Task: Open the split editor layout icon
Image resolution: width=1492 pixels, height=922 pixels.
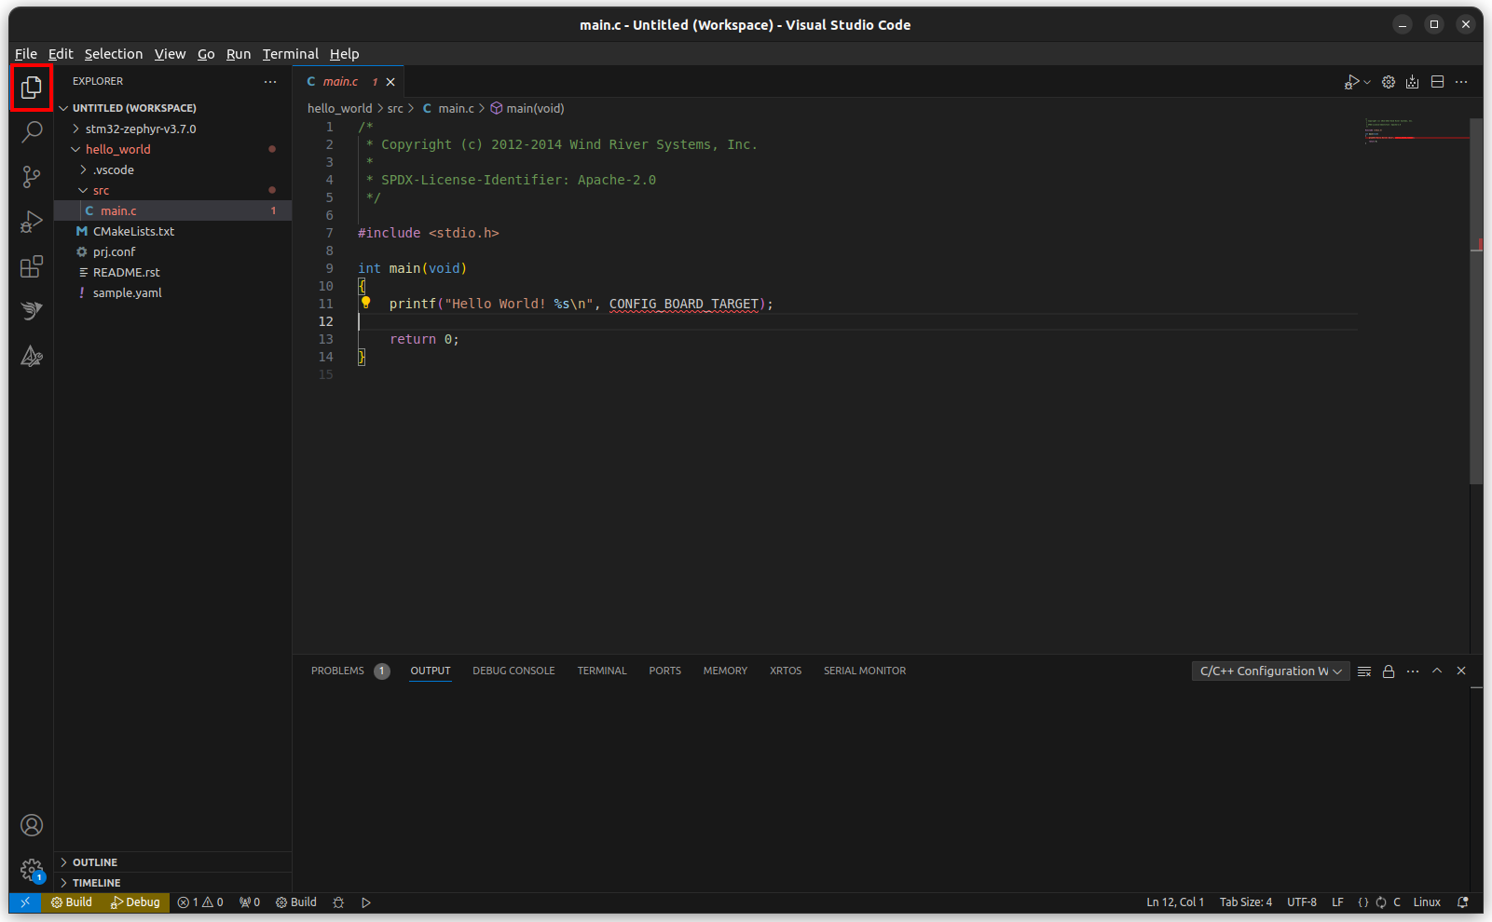Action: point(1436,82)
